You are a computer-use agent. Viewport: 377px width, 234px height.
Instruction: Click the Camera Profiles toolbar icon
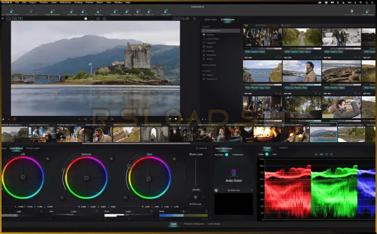pos(12,12)
